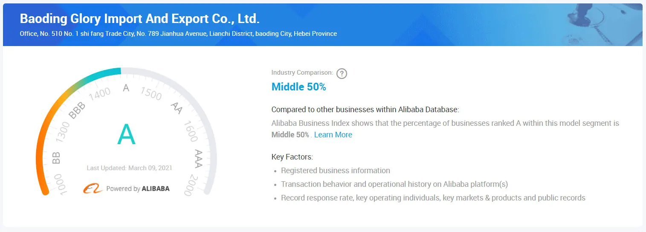This screenshot has width=646, height=232.
Task: Click the Last Updated March 09, 2021 text
Action: [x=129, y=168]
